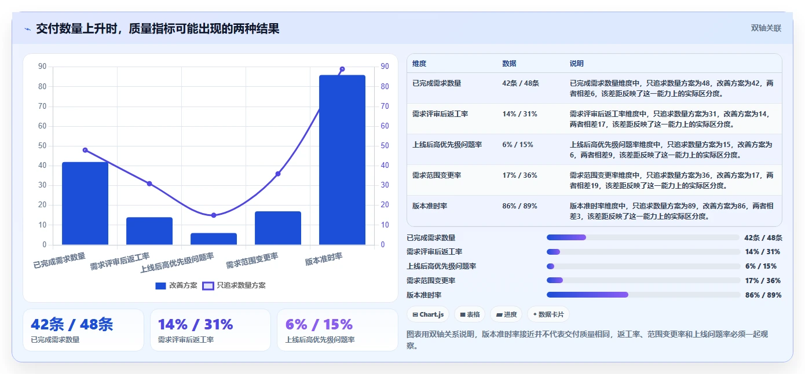Click 需求评审后返工率 label in the progress list

pos(434,252)
